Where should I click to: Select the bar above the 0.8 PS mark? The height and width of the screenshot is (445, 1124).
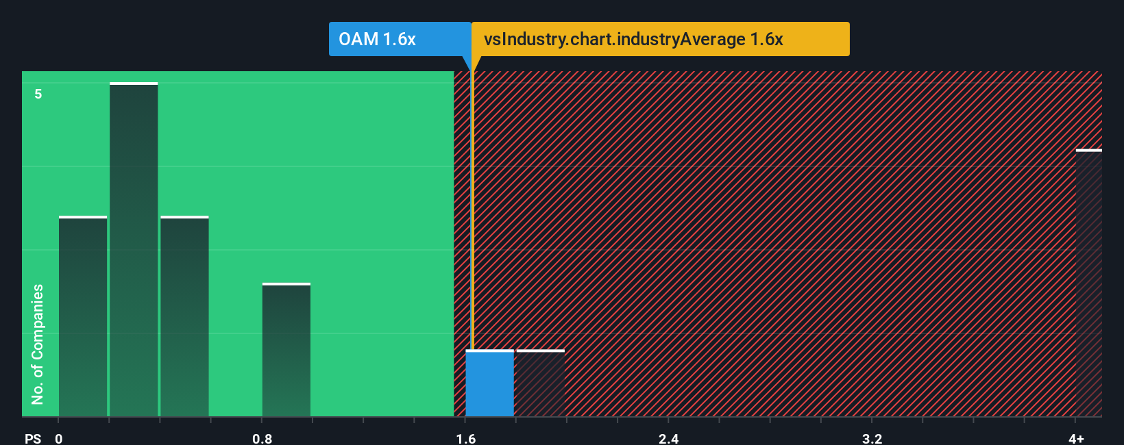(286, 349)
